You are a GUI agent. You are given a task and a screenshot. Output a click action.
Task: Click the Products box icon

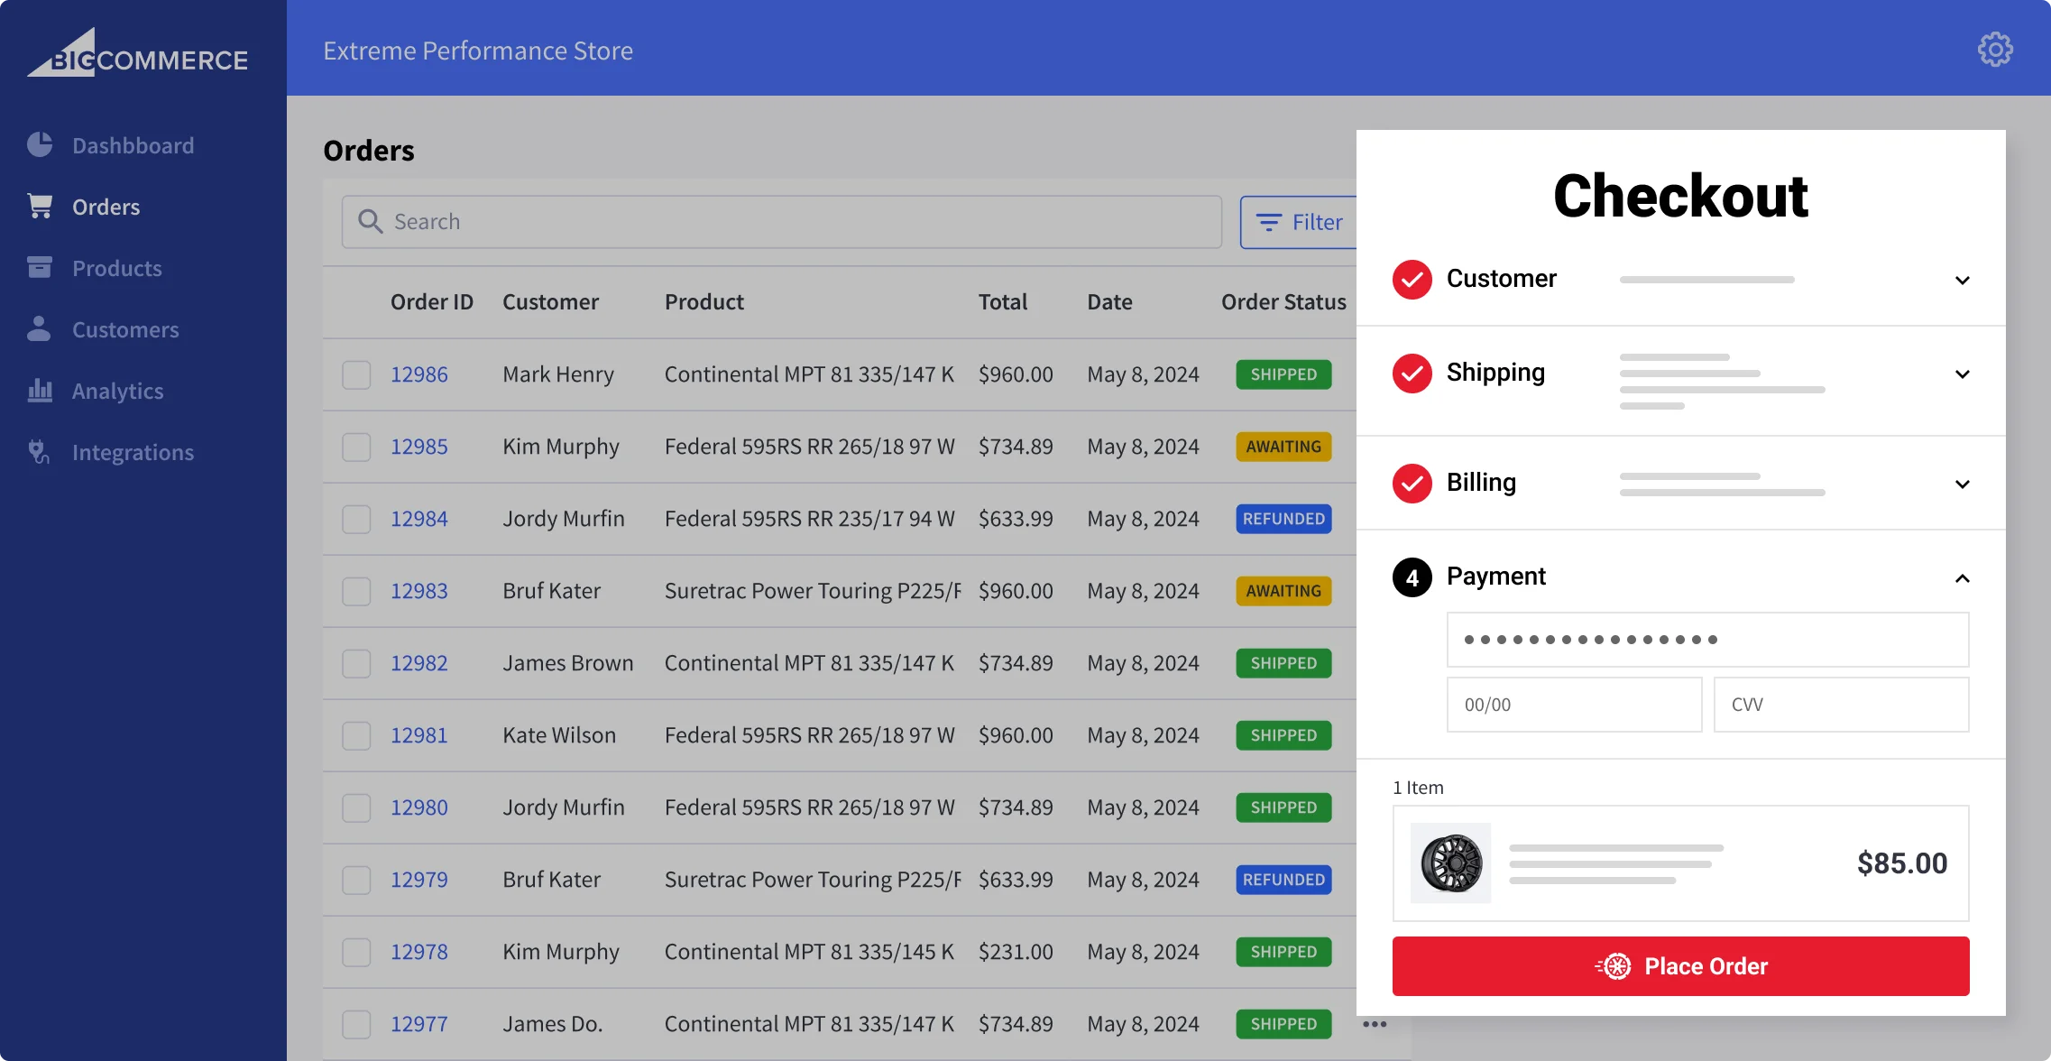[x=40, y=267]
